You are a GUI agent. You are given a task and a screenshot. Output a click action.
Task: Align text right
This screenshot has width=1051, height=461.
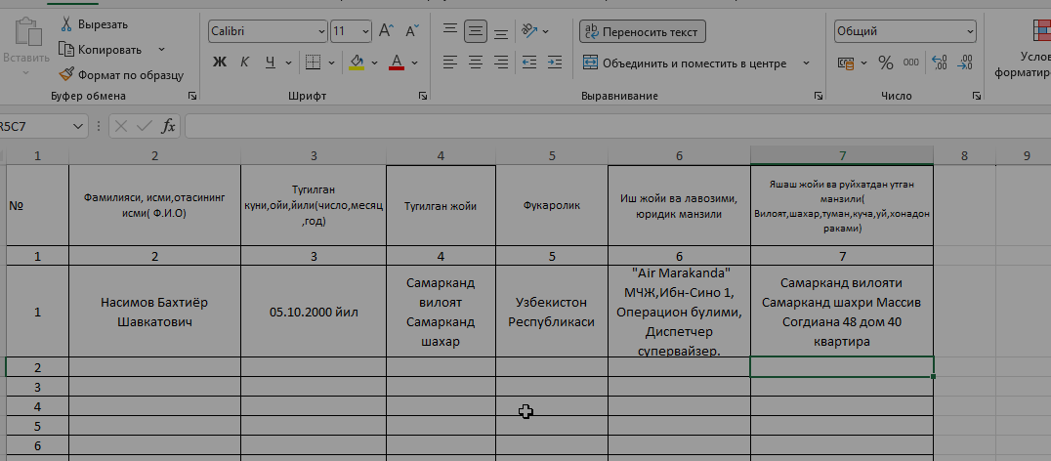[x=501, y=63]
